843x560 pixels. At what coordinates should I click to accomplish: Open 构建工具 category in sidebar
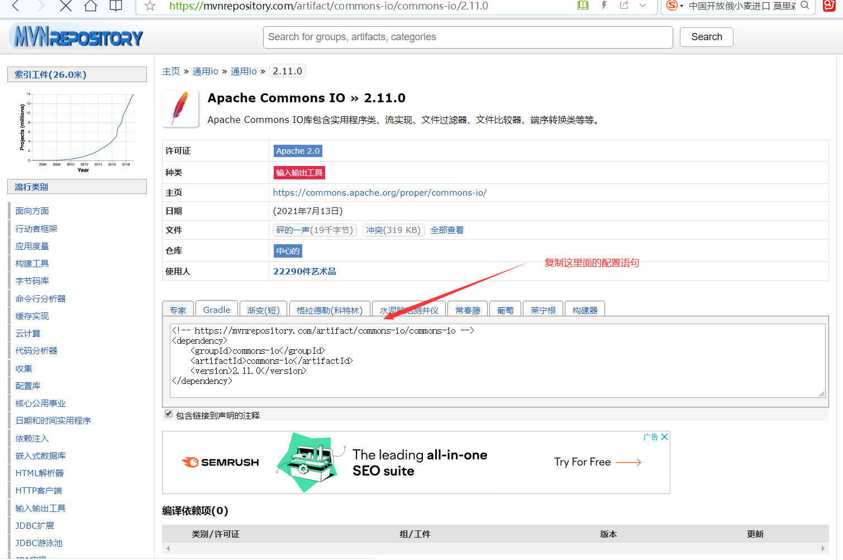[32, 264]
